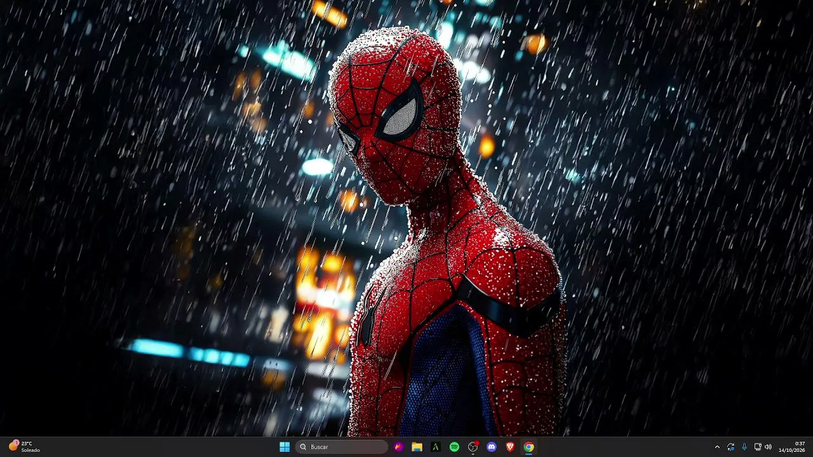Open the flame app taskbar icon
This screenshot has width=813, height=457.
(x=398, y=447)
